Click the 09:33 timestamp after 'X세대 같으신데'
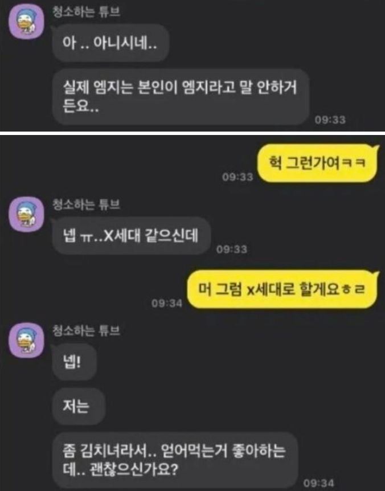Viewport: 385px width, 491px height. tap(232, 249)
